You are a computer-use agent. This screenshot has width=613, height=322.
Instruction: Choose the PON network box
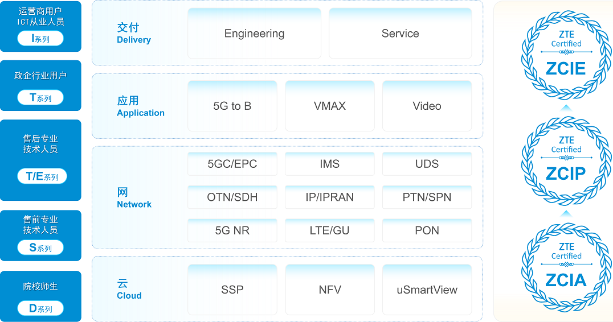tap(427, 230)
